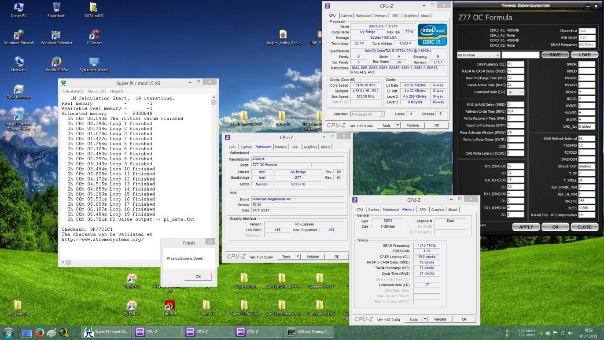Click APPLY in Timing Configurator

coord(526,227)
